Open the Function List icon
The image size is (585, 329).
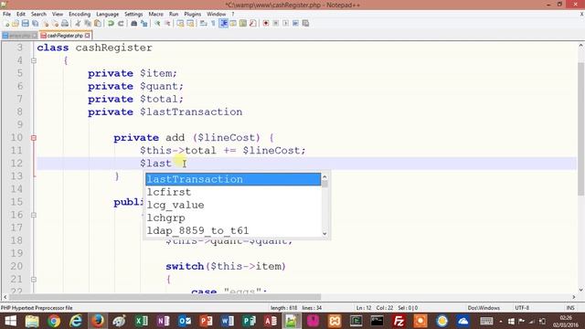click(253, 23)
